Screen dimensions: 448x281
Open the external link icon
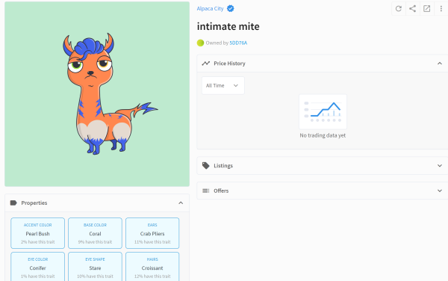pyautogui.click(x=426, y=8)
